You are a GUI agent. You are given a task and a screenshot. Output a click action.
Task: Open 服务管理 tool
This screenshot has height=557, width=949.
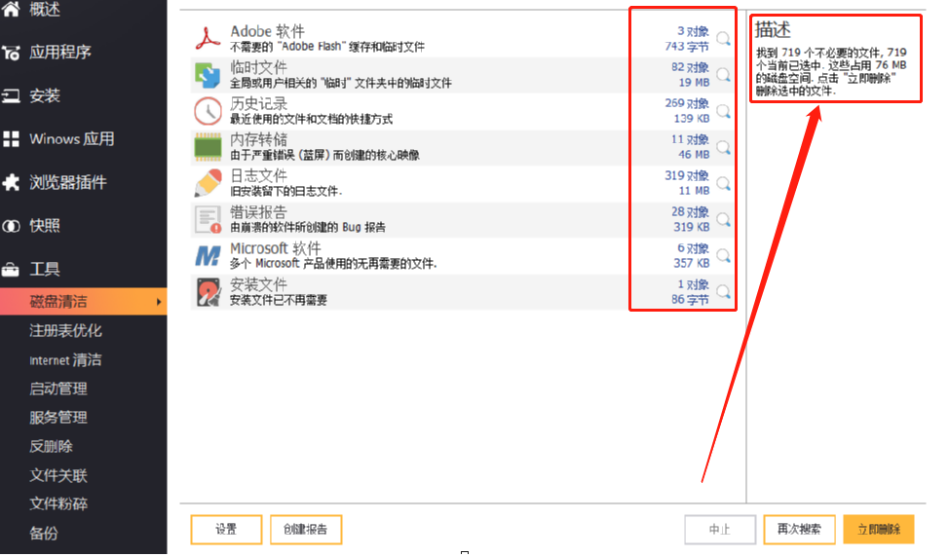(x=58, y=418)
